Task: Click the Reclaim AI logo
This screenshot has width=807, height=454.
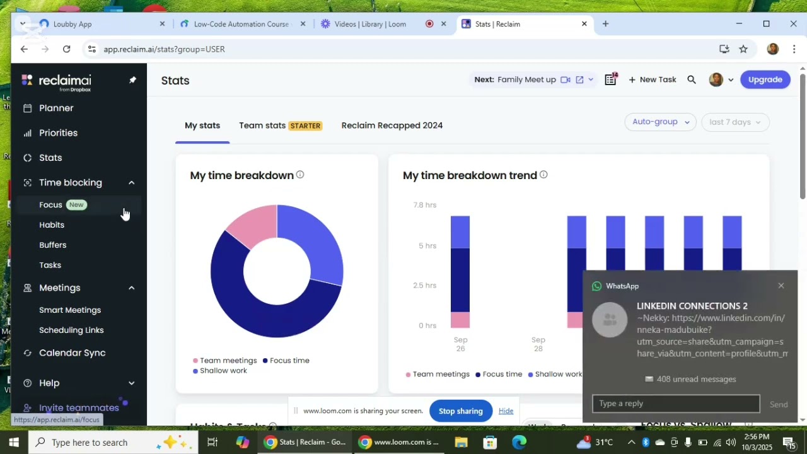Action: [x=56, y=81]
